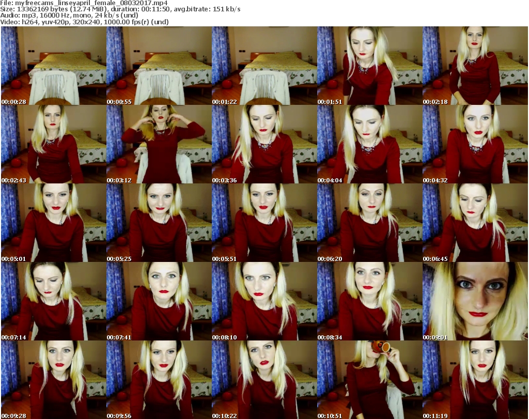The width and height of the screenshot is (529, 419).
Task: Open the thumbnail stamped 00:06:45
Action: coord(475,223)
